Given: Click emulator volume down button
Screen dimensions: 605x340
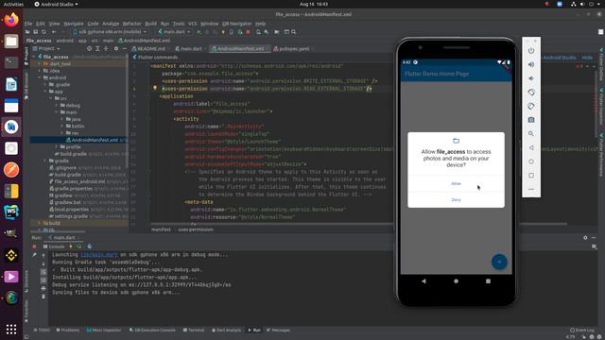Looking at the screenshot, I should tap(531, 78).
